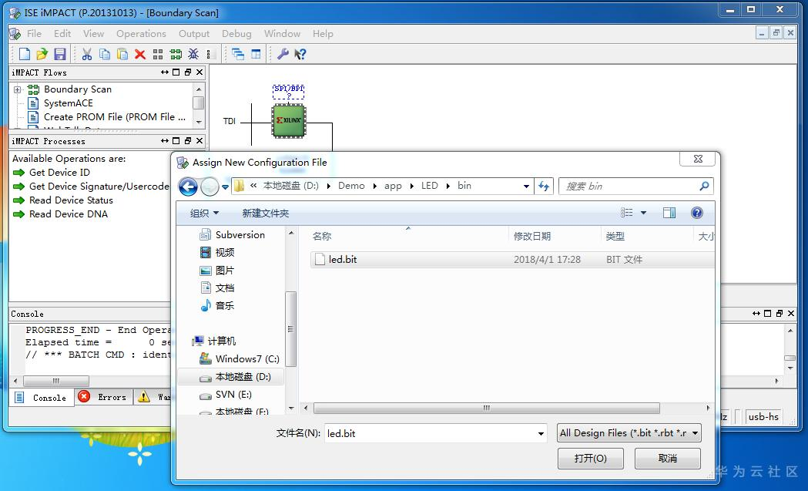The height and width of the screenshot is (491, 808).
Task: Create a new project with toolbar icon
Action: 24,54
